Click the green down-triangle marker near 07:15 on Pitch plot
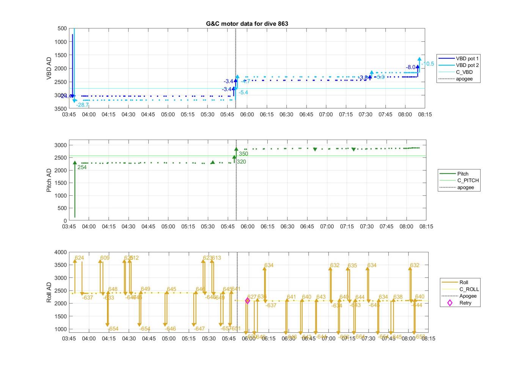Image resolution: width=531 pixels, height=374 pixels. [353, 149]
